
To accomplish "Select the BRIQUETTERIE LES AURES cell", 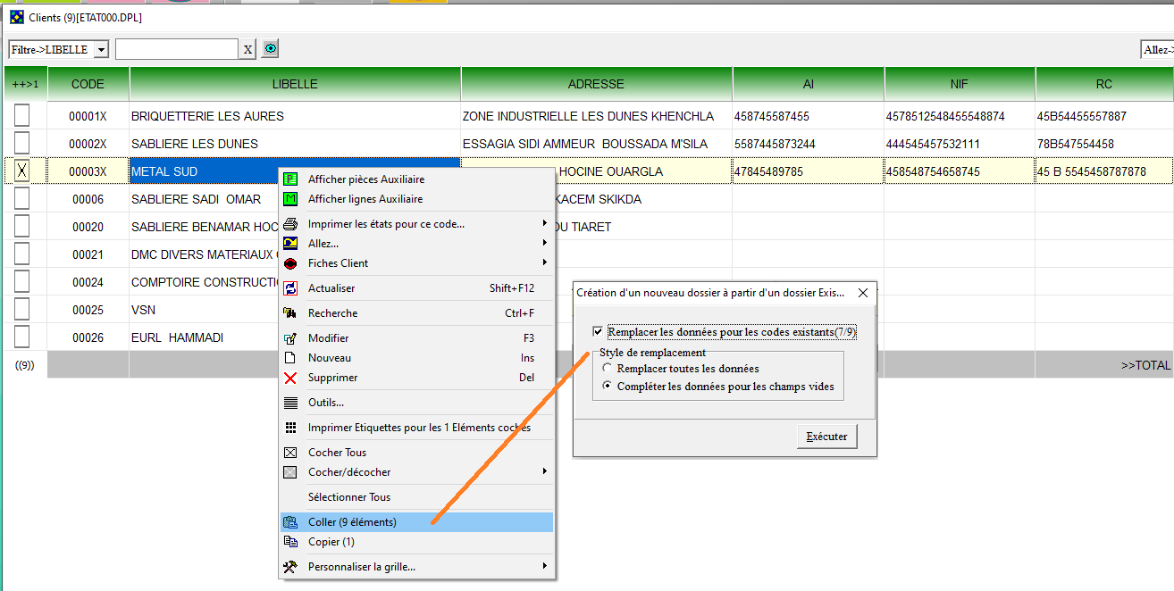I will click(x=295, y=116).
